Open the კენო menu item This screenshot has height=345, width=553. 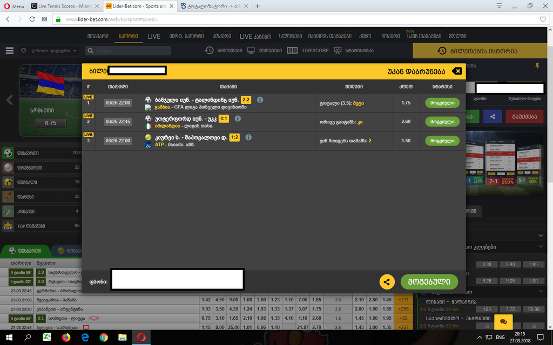point(365,36)
